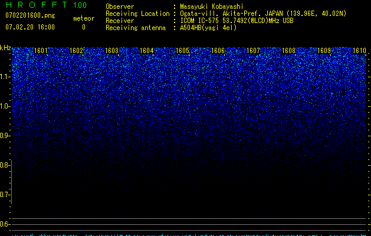Click the 1.1 kHz axis label

tap(5, 77)
